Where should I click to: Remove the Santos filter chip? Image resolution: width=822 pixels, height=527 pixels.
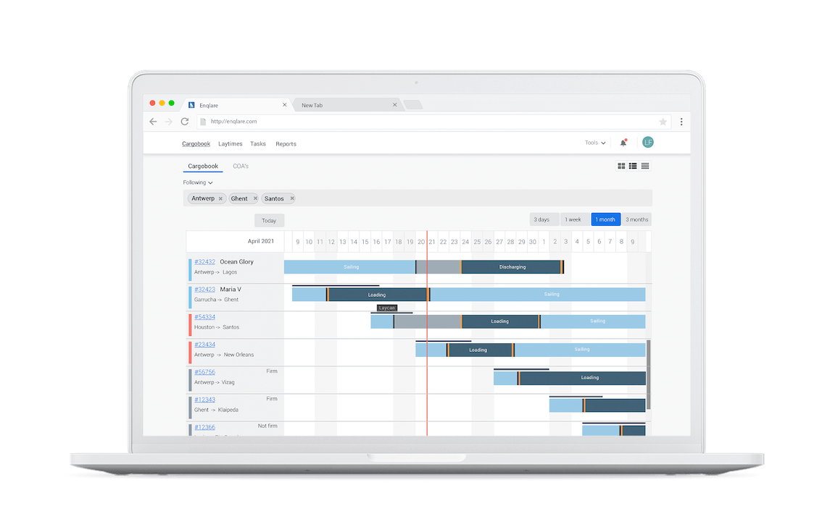pos(292,198)
